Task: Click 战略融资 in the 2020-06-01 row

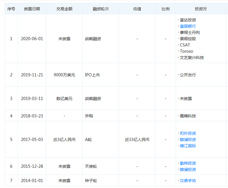Action: pos(93,39)
